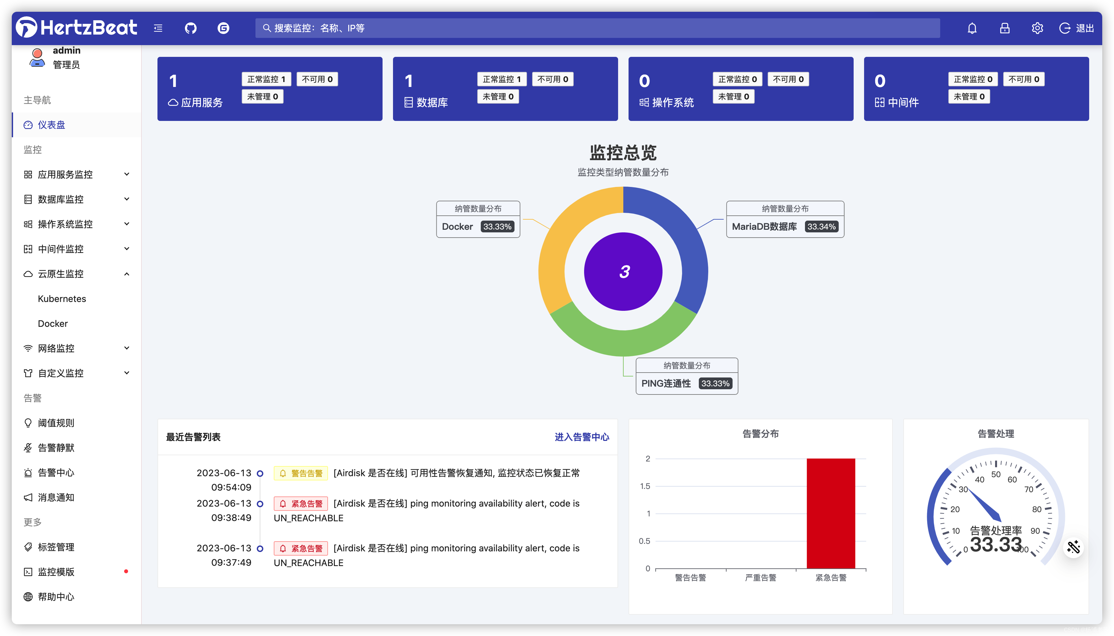The height and width of the screenshot is (636, 1114).
Task: Collapse sidebar with menu fold icon
Action: tap(158, 28)
